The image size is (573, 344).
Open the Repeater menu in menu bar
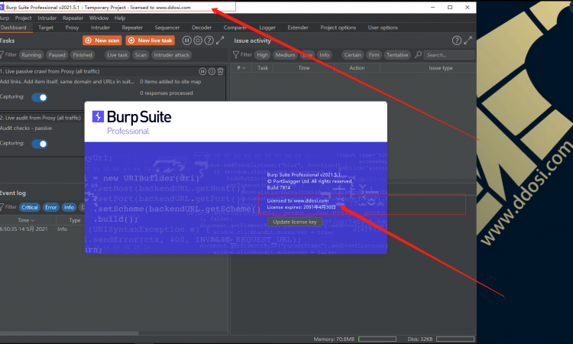[73, 18]
